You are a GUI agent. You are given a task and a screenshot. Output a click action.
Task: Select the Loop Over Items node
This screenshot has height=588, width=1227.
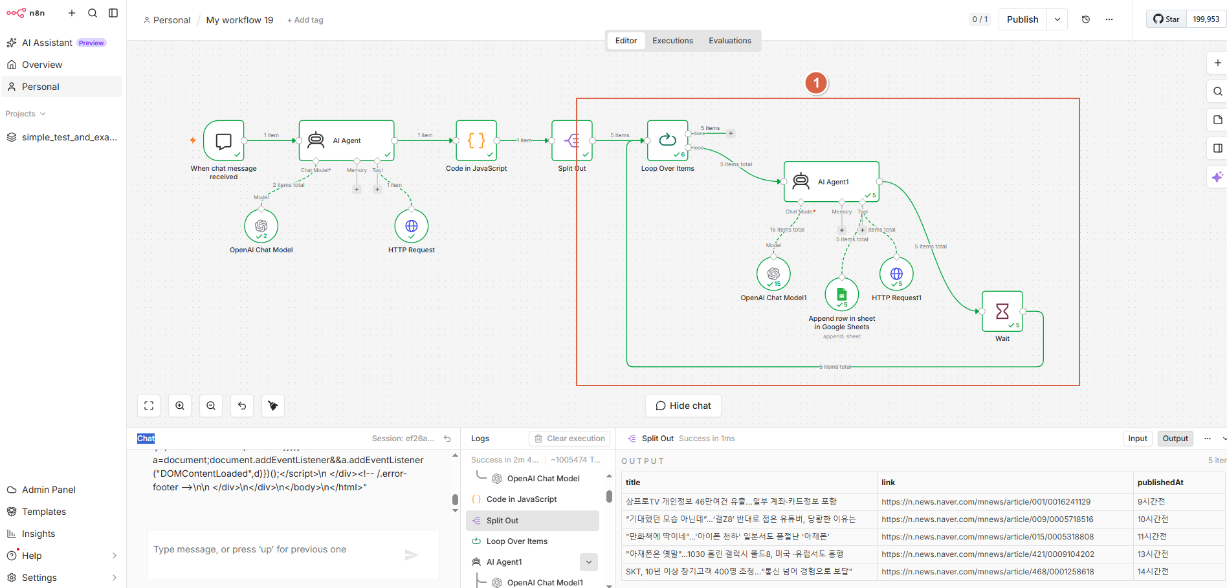click(x=668, y=140)
